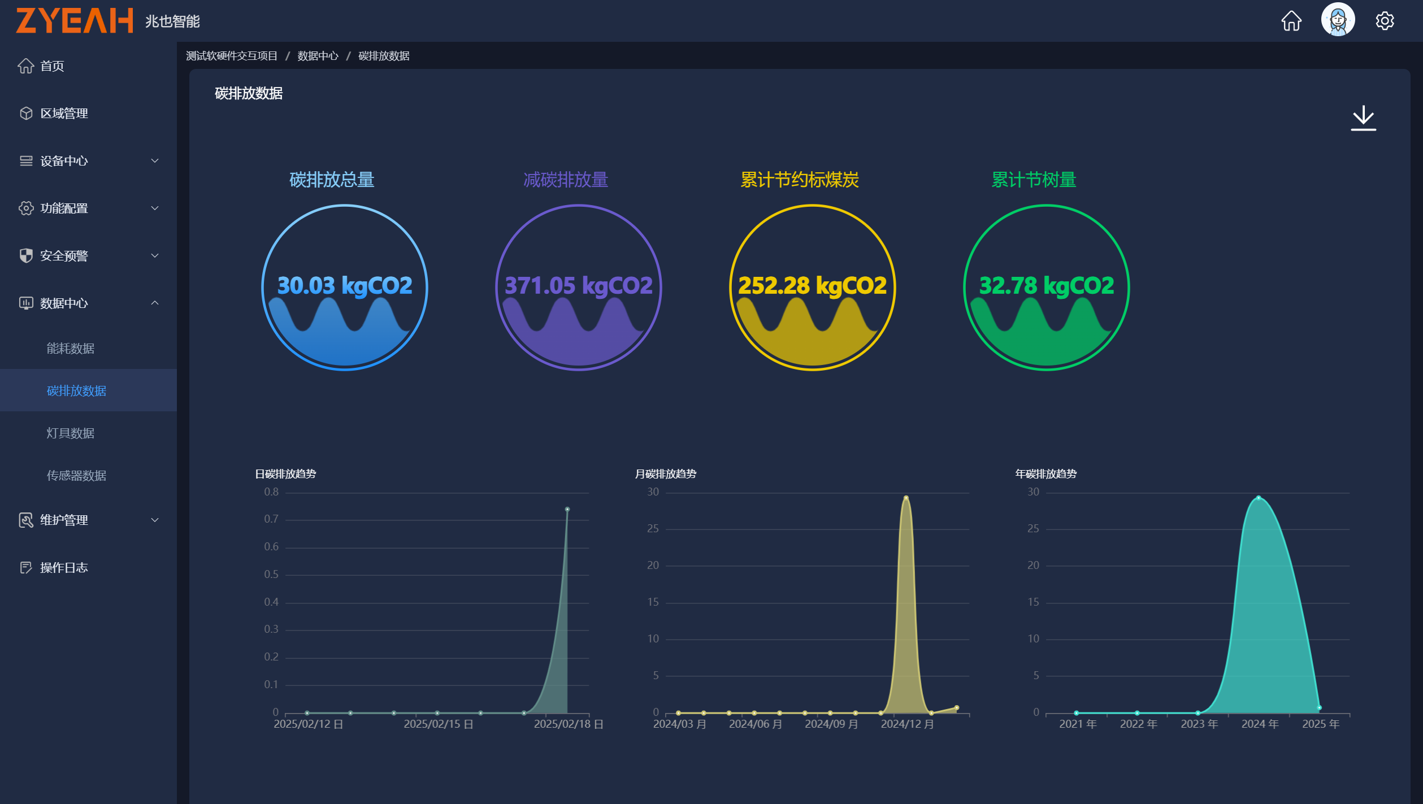Viewport: 1423px width, 804px height.
Task: Click the 碳排放总量 blue gauge circle
Action: pos(344,288)
